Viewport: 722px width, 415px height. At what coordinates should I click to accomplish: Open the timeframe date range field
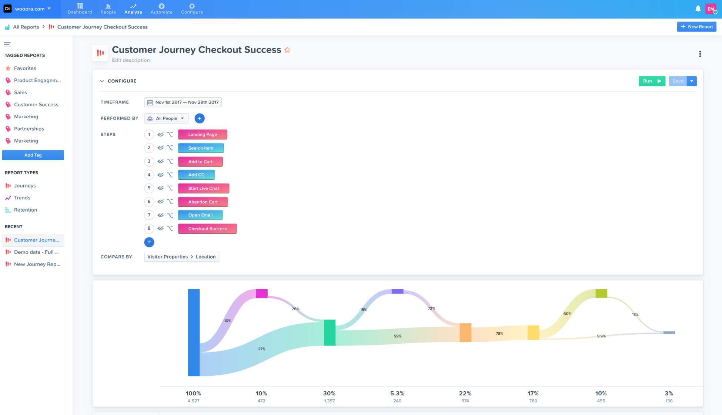[183, 102]
